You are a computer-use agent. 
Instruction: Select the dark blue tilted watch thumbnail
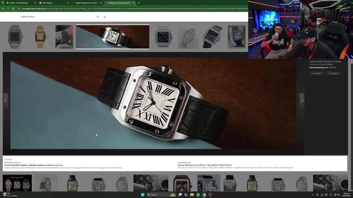213,37
